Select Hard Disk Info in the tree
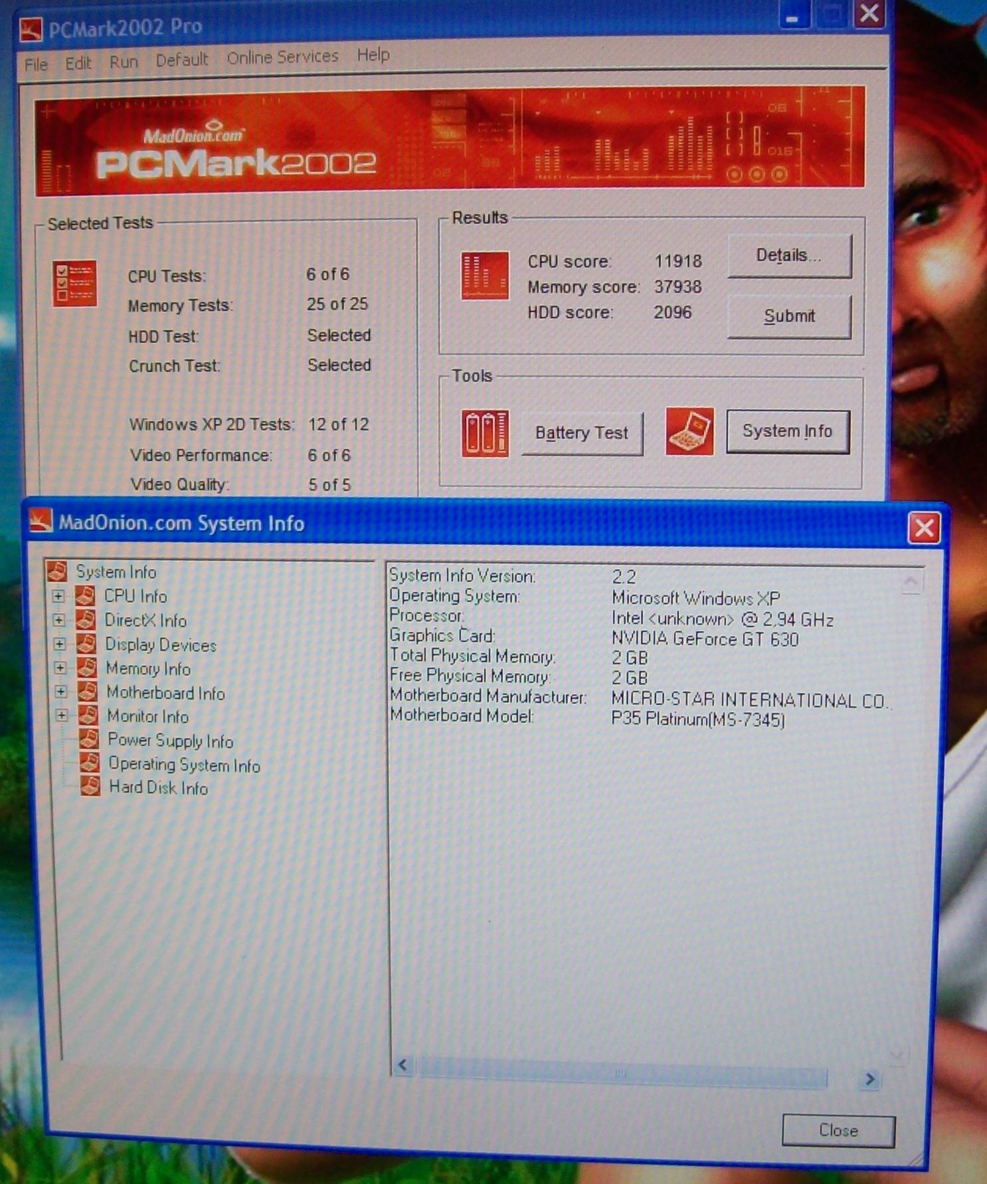The image size is (987, 1184). (159, 788)
